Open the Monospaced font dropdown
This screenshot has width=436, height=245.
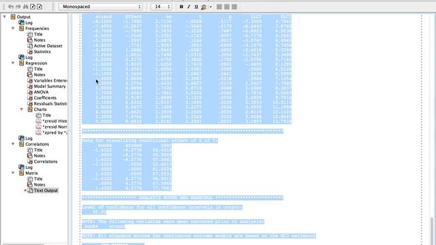click(x=101, y=7)
